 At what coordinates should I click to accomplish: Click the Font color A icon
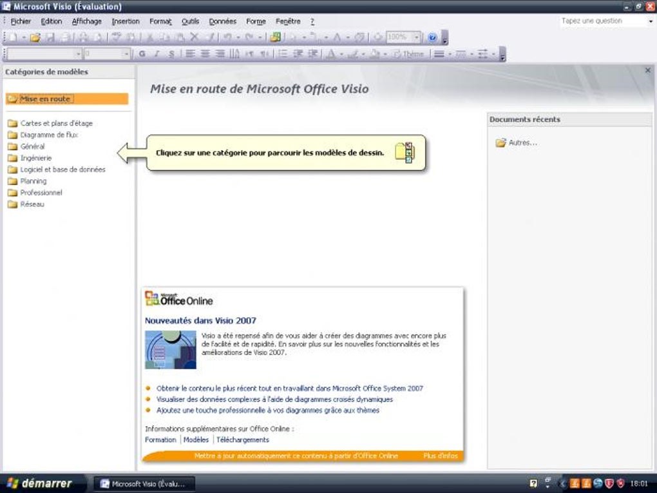click(331, 53)
